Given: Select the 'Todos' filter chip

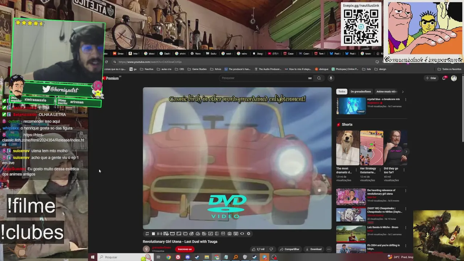Looking at the screenshot, I should click(342, 92).
